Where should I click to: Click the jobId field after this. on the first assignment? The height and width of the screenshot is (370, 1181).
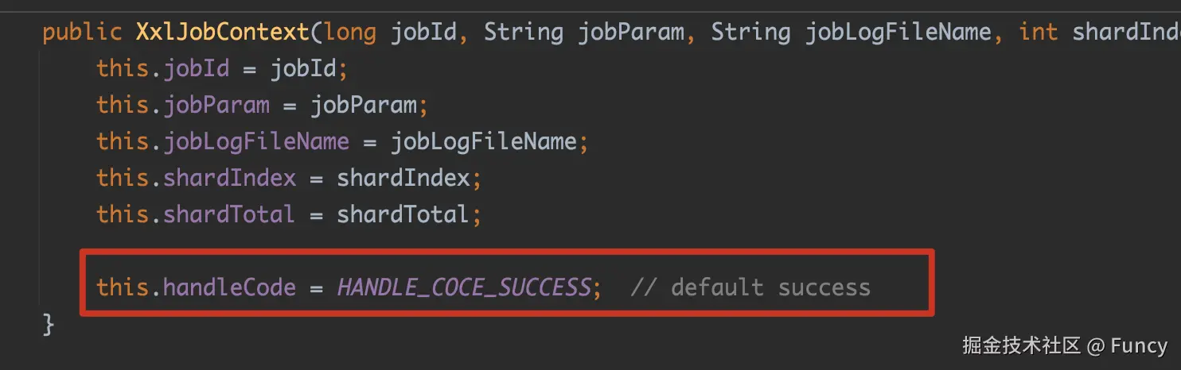click(x=197, y=68)
